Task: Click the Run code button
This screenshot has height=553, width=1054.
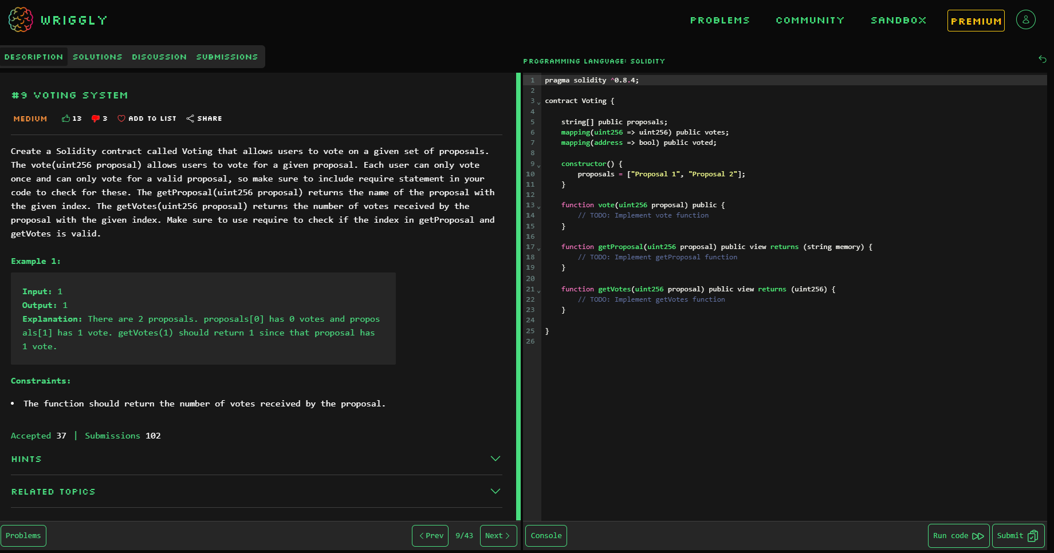Action: pyautogui.click(x=958, y=536)
